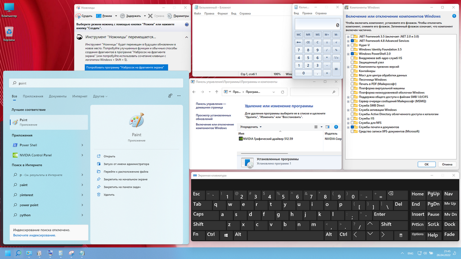Expand the Службы IIS tree node
461x259 pixels.
pos(348,119)
